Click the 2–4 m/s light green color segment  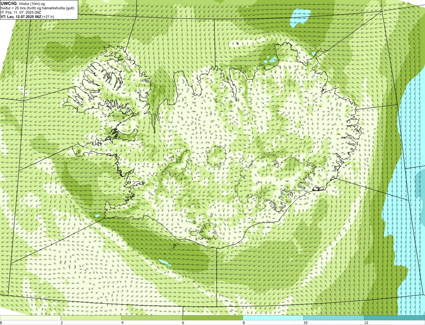91,318
